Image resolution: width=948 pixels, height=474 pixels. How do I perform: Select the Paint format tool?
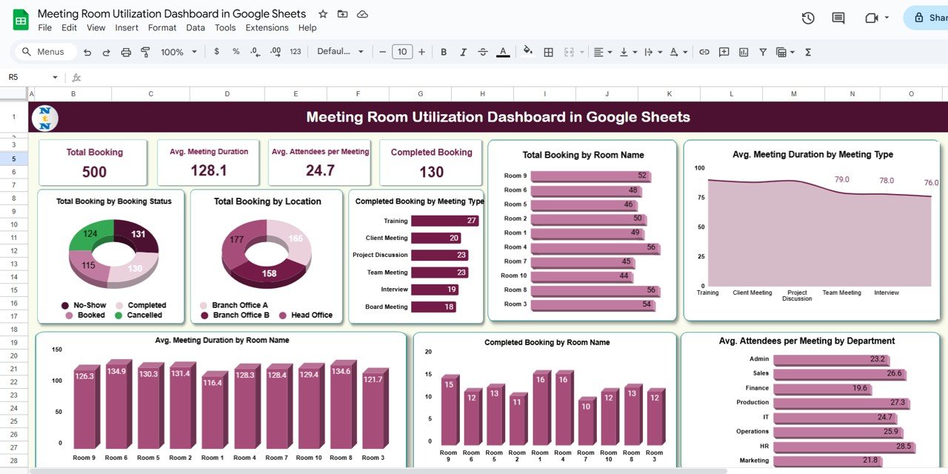145,52
